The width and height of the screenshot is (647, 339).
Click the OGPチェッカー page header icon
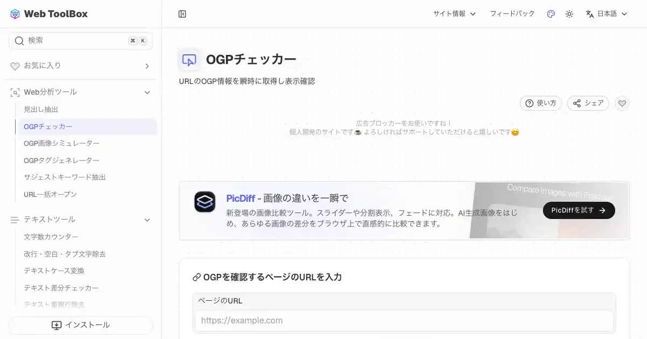tap(189, 60)
